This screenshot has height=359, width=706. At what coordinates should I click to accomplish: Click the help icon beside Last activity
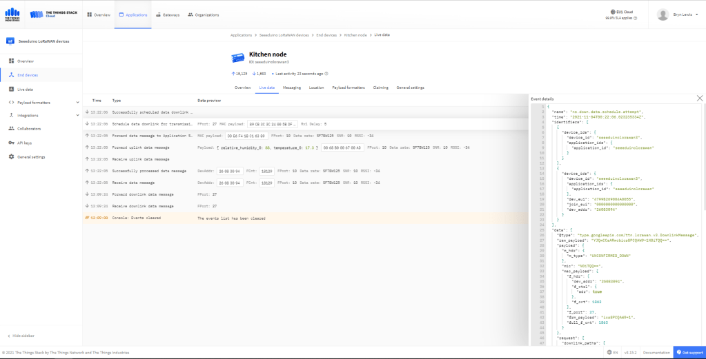click(326, 73)
